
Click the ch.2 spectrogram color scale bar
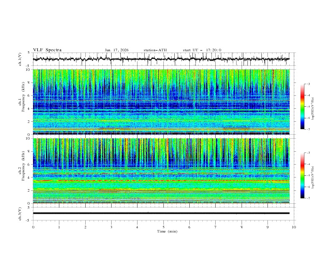pos(302,175)
